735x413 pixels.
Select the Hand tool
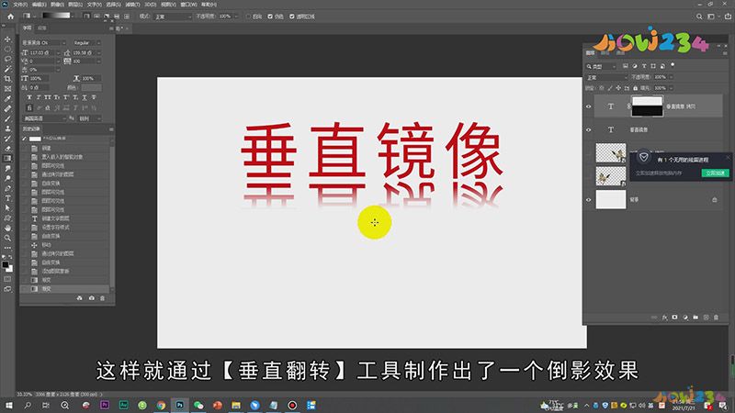pyautogui.click(x=7, y=228)
